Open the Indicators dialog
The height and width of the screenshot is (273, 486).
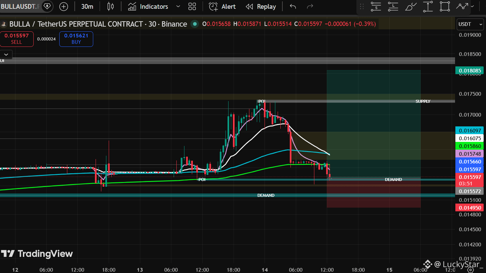pyautogui.click(x=148, y=6)
